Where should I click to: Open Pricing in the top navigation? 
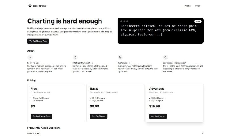coord(187,6)
